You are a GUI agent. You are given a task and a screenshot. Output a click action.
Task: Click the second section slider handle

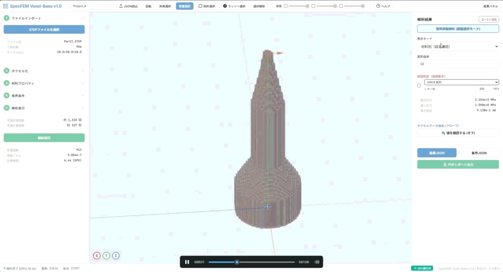(x=335, y=6)
